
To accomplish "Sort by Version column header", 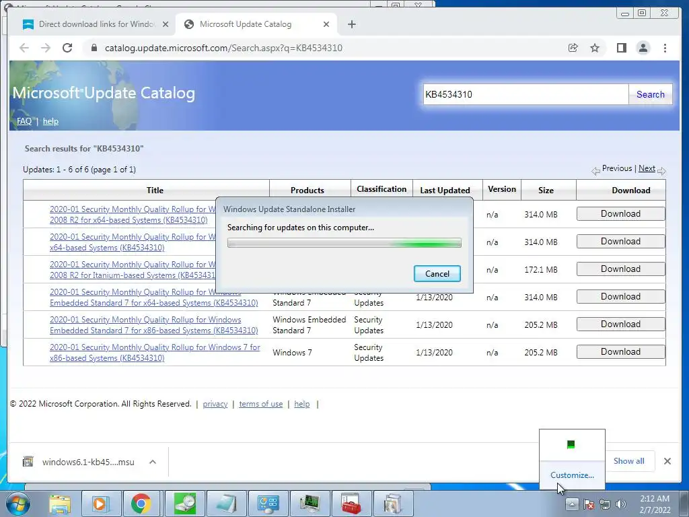I will [x=502, y=189].
